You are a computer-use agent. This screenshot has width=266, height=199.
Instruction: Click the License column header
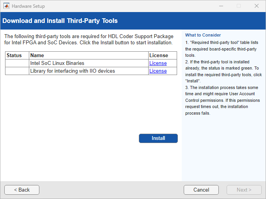pos(159,56)
